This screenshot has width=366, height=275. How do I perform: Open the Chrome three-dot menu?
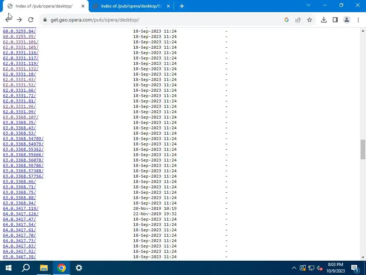point(358,20)
